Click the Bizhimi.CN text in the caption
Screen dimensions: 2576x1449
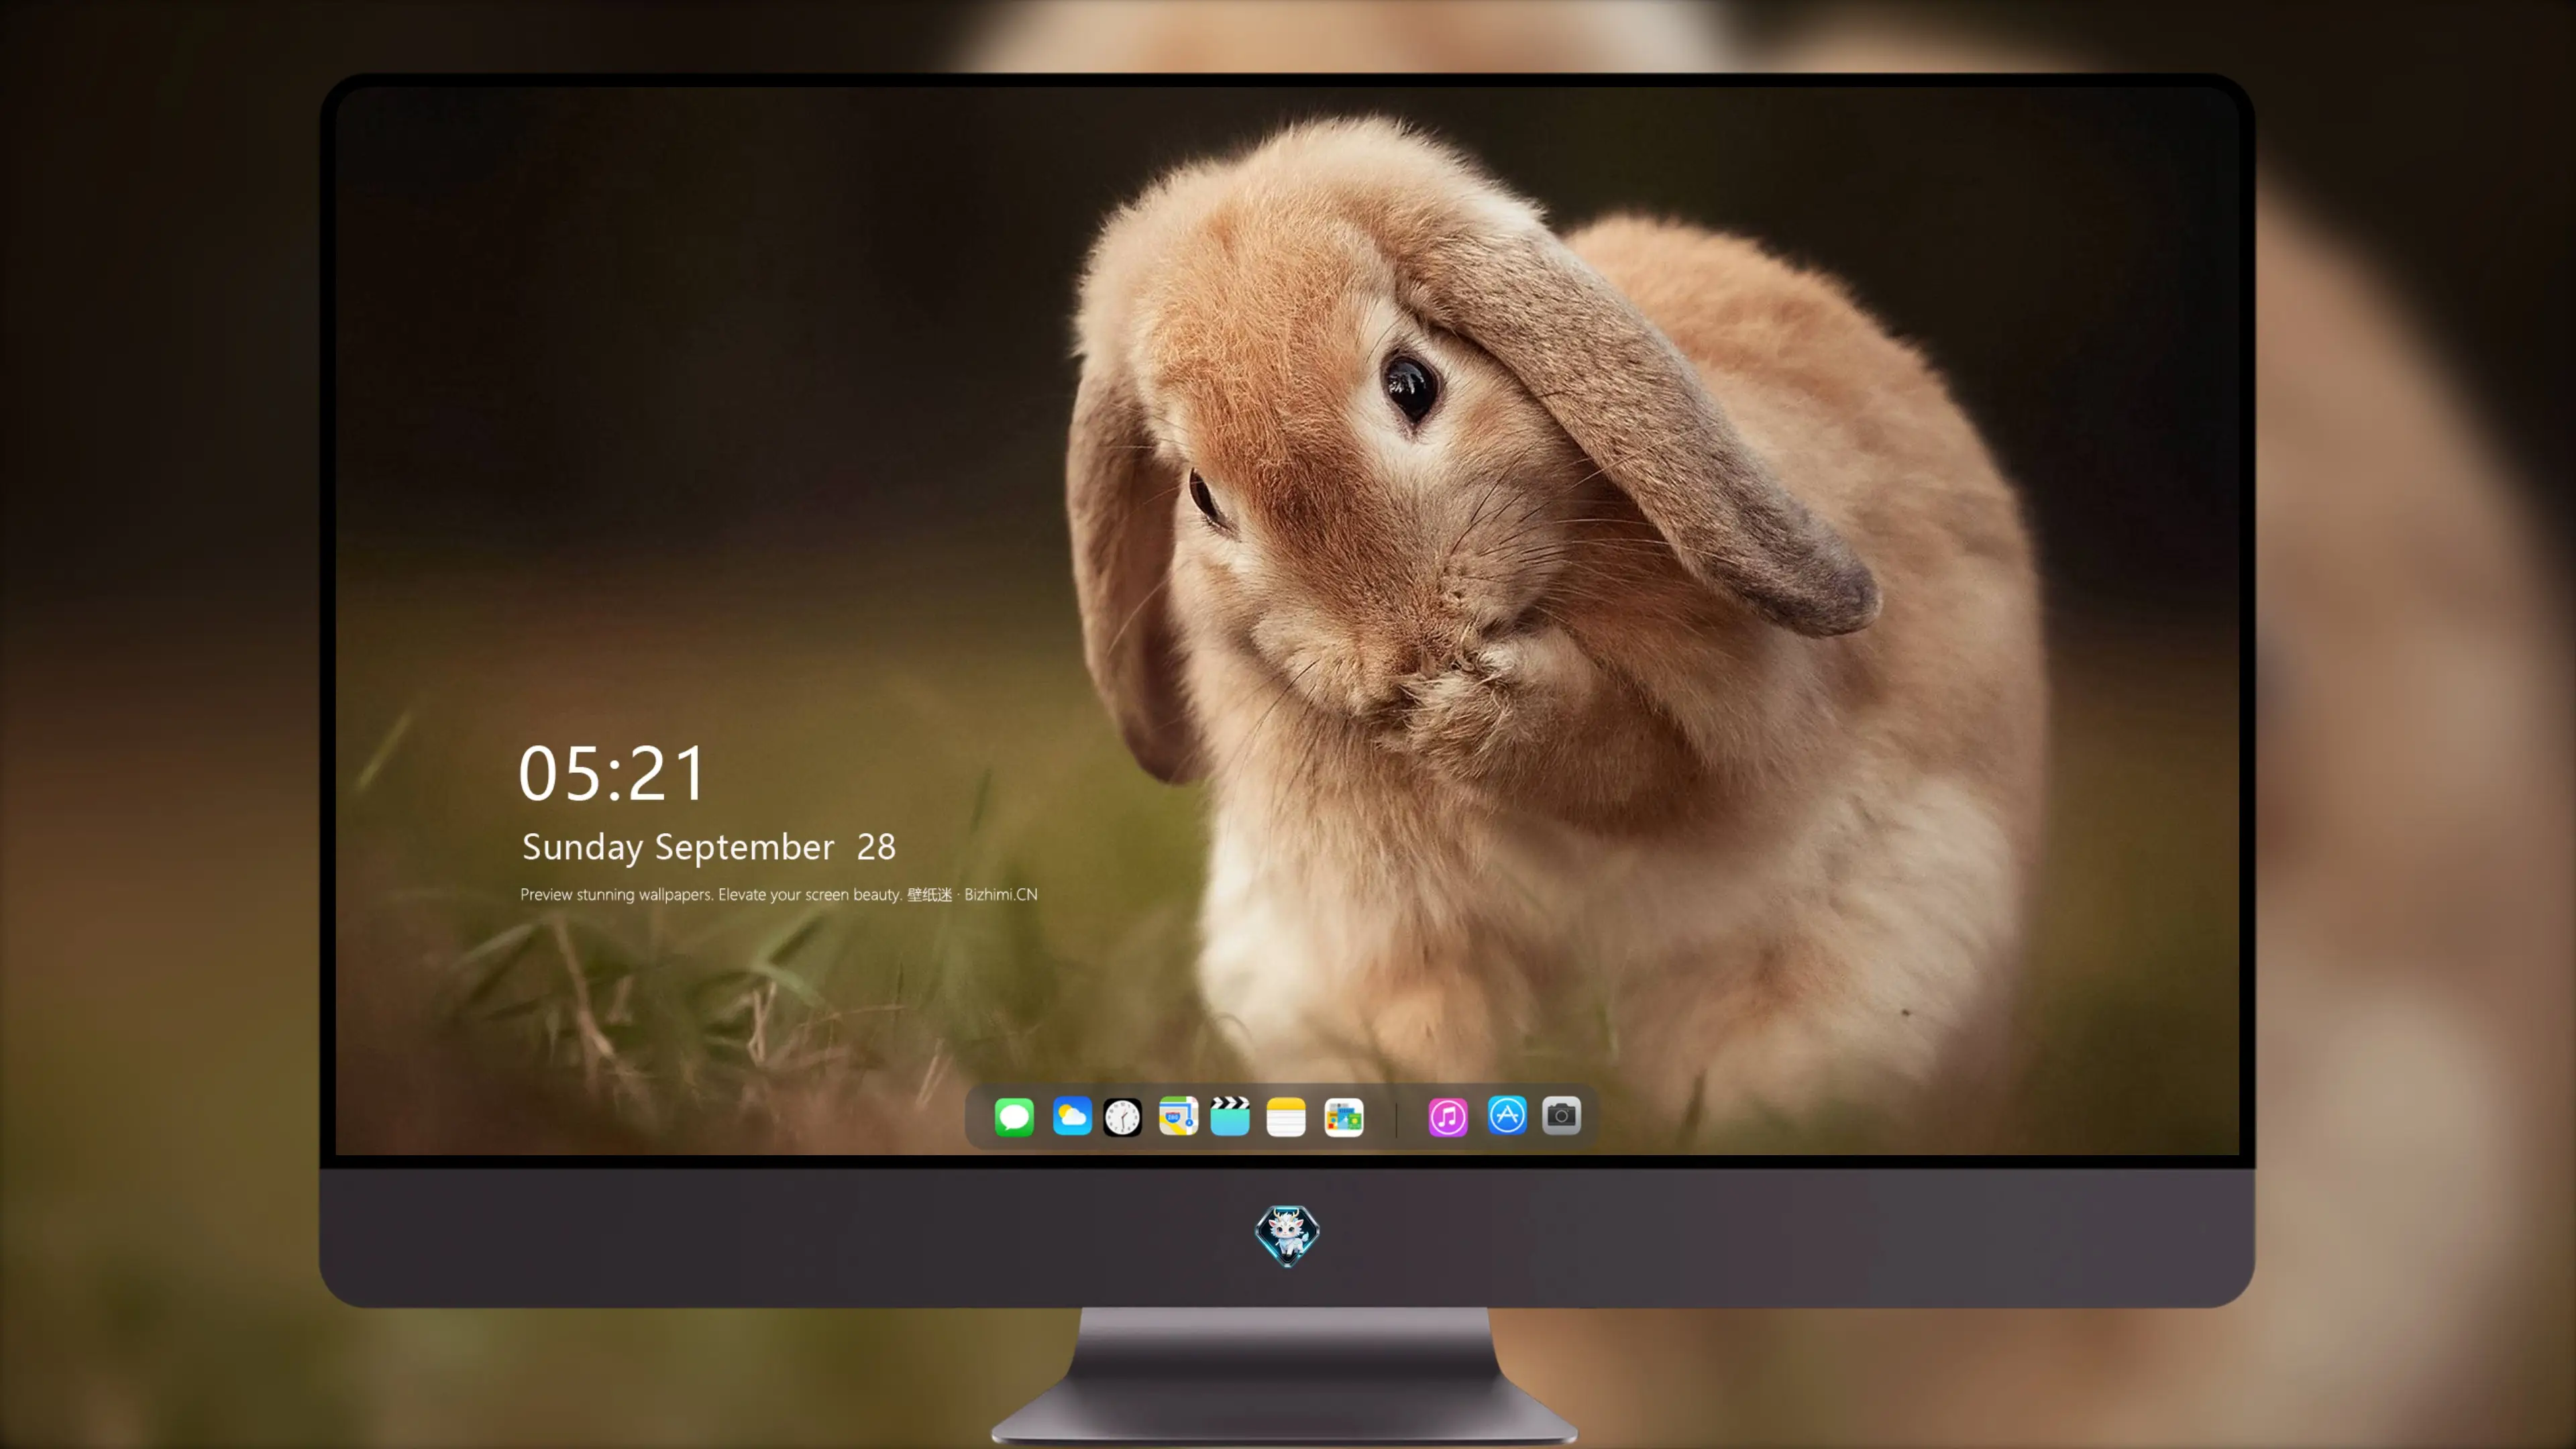click(1000, 894)
